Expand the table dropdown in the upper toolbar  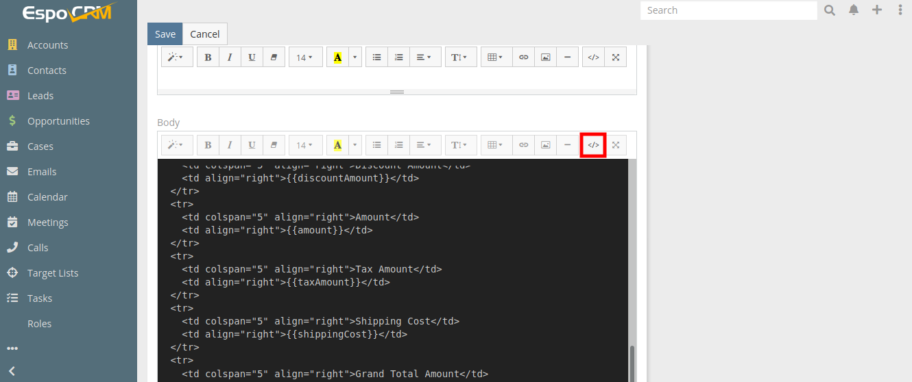496,58
